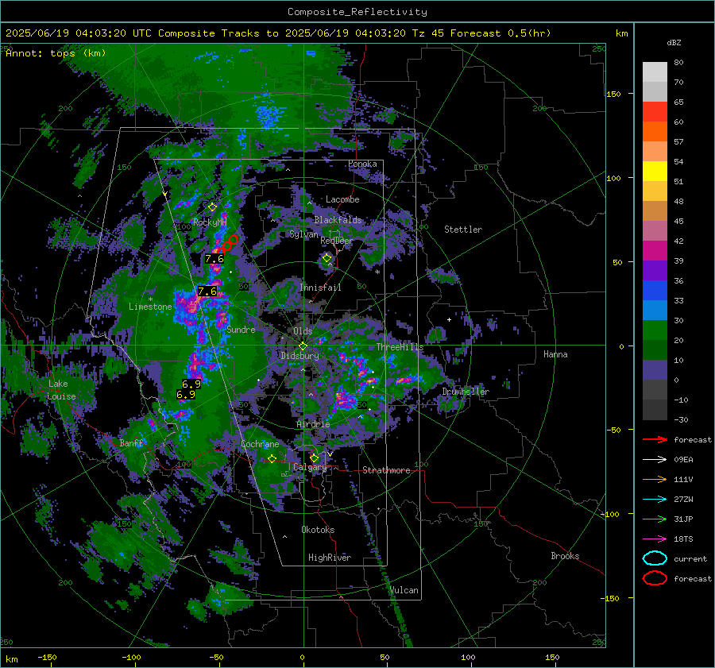This screenshot has height=668, width=715.
Task: Click the 'Calgary' city label
Action: 310,467
